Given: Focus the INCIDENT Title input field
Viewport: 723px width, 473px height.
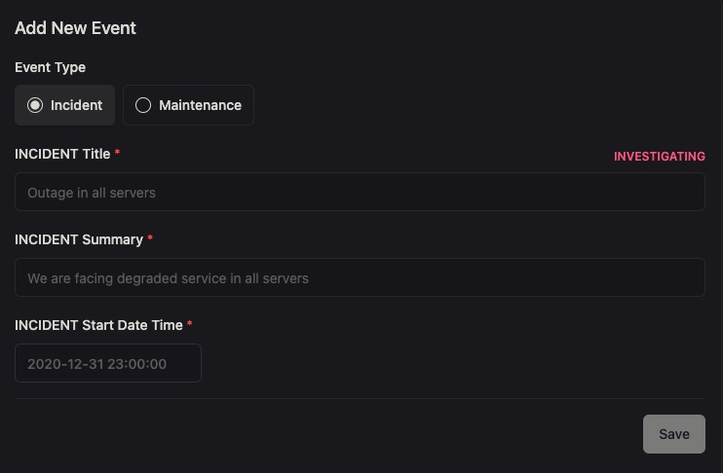Looking at the screenshot, I should tap(360, 193).
